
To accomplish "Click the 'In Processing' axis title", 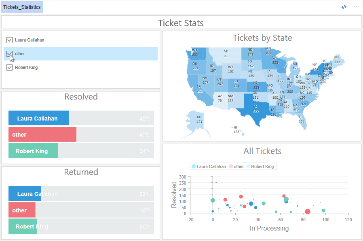I will [x=269, y=228].
